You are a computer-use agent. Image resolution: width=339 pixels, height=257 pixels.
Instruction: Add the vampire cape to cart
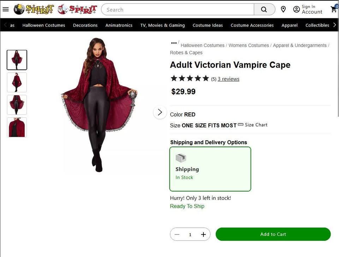(x=273, y=234)
